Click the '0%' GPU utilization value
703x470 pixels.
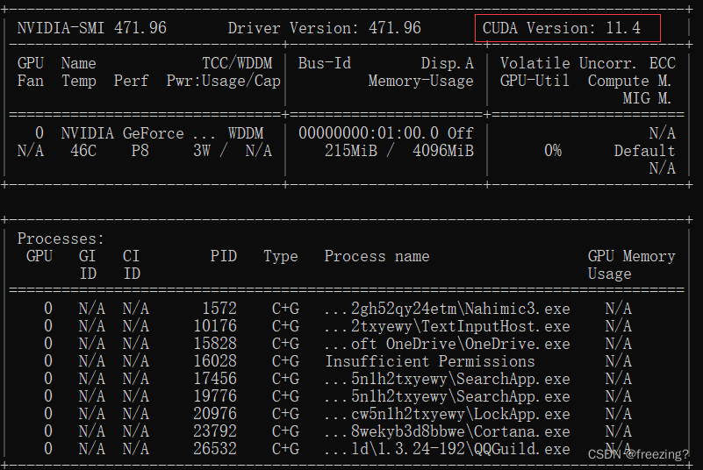[552, 151]
